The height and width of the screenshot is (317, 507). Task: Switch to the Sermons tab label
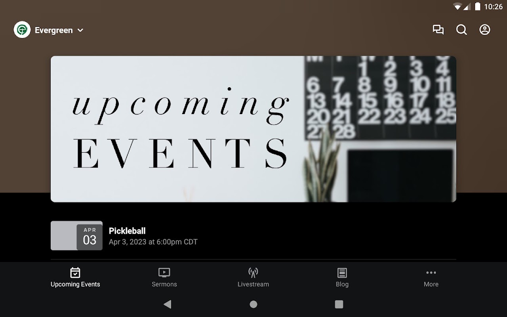click(164, 284)
